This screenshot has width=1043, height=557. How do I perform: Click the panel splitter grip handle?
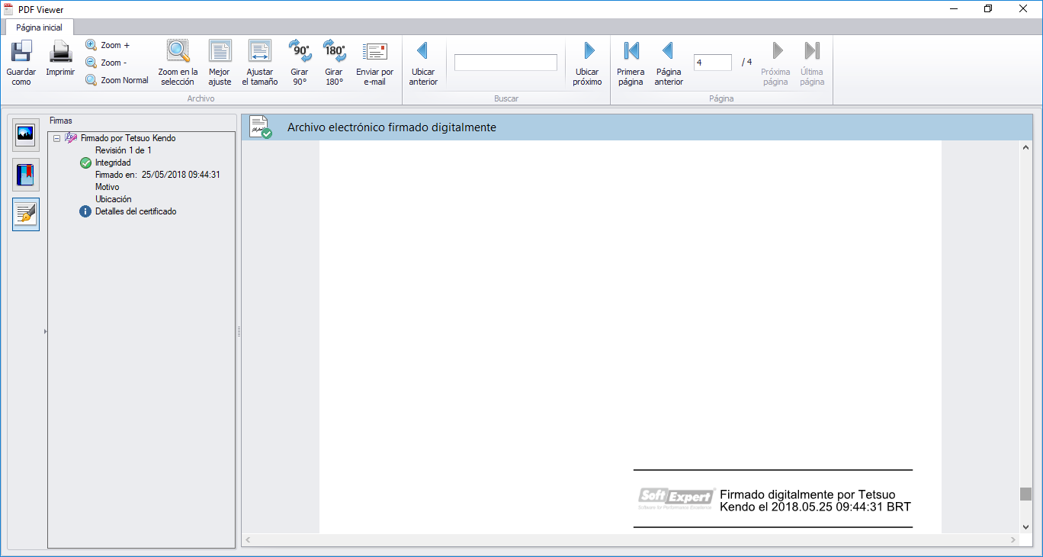239,331
